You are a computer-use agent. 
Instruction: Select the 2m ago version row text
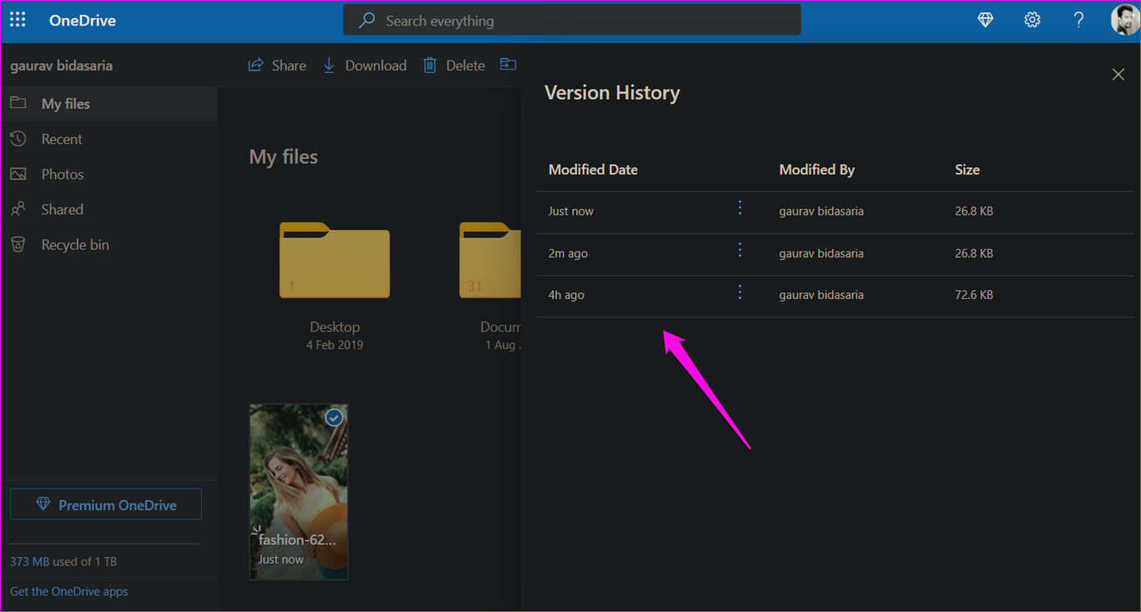click(x=568, y=254)
